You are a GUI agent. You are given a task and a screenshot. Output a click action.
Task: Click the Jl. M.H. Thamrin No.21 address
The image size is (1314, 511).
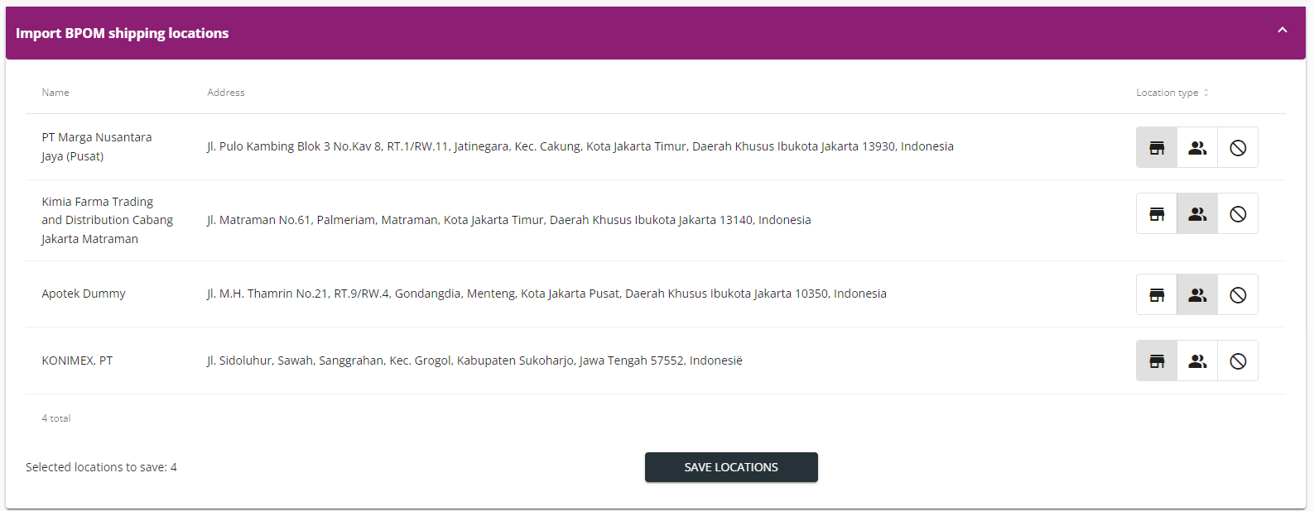tap(546, 294)
